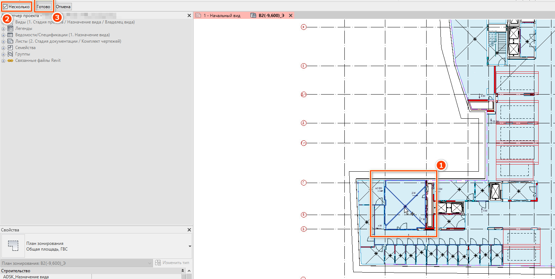Expand the Листы tree node
This screenshot has height=279, width=555.
[x=3, y=42]
